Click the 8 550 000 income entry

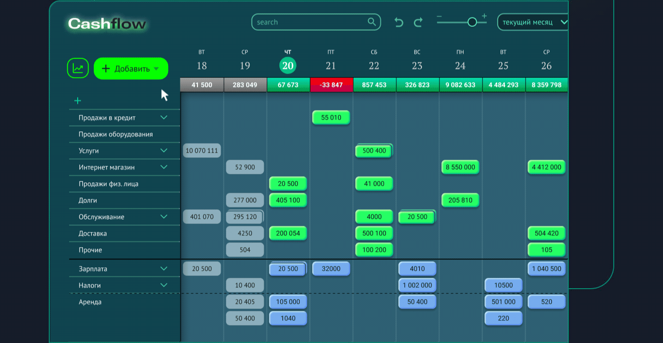coord(460,167)
